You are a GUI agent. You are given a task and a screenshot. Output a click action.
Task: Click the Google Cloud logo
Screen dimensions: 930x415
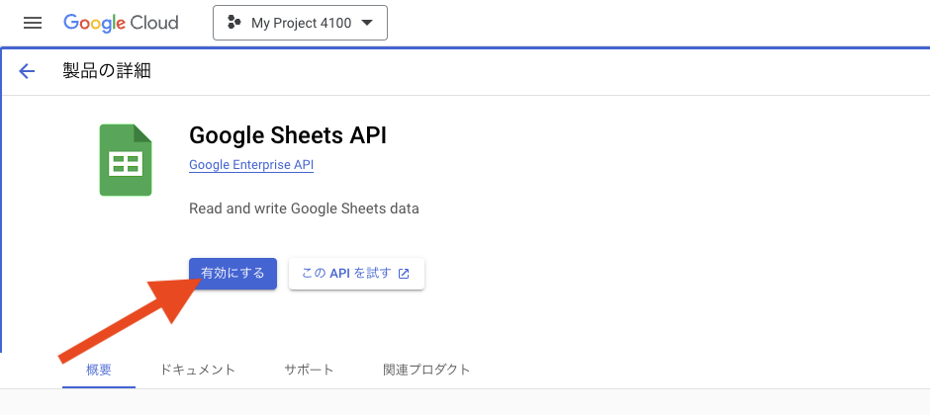click(x=121, y=23)
